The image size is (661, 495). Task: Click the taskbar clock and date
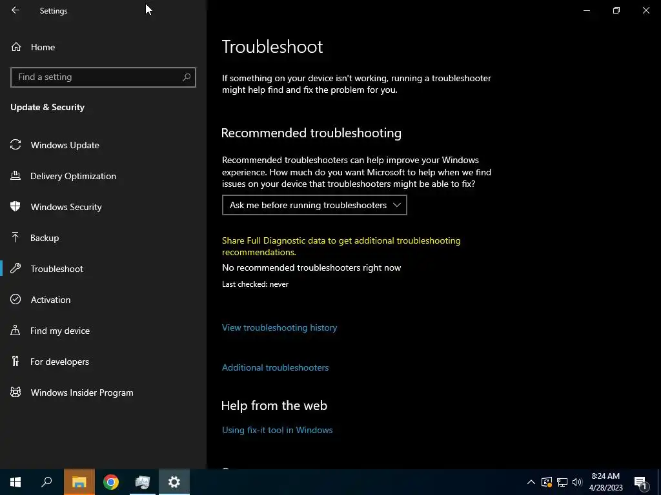tap(605, 482)
